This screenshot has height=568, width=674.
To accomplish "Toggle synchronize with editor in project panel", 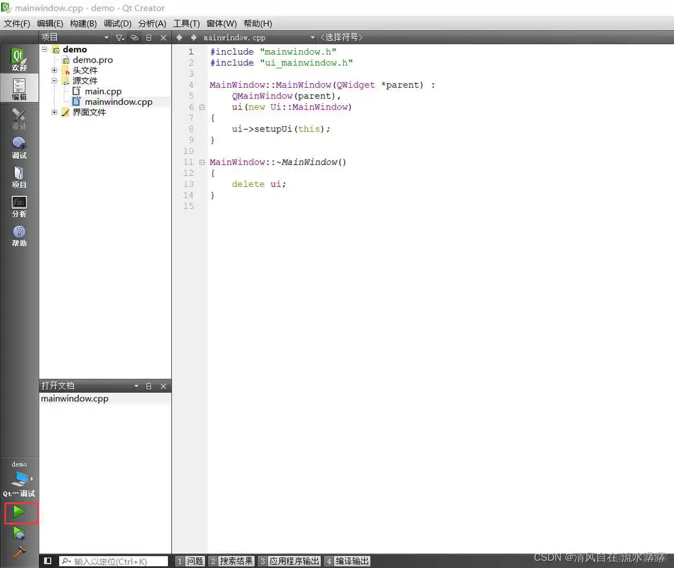I will [x=134, y=37].
